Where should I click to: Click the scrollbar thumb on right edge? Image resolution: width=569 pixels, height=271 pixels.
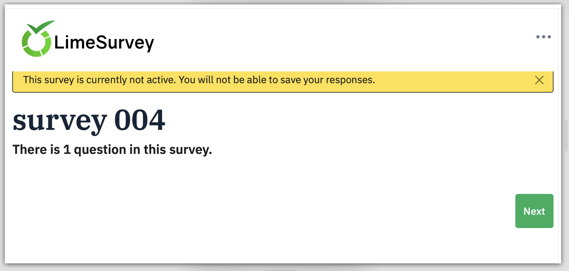[x=566, y=136]
